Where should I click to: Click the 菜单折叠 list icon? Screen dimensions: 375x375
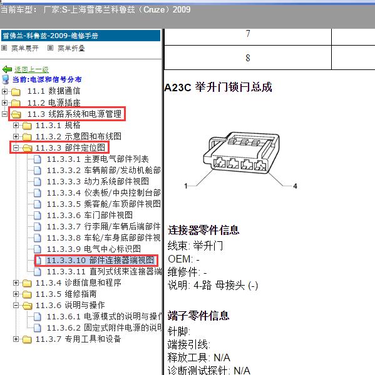coord(50,48)
